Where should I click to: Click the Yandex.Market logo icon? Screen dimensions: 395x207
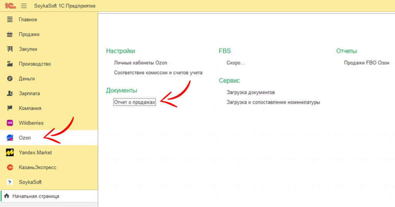pyautogui.click(x=10, y=153)
